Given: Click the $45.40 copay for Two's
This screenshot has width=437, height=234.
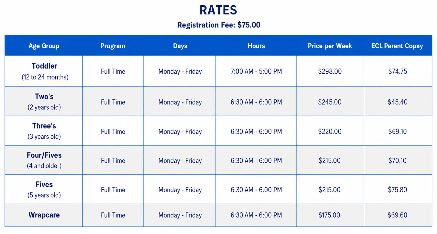Looking at the screenshot, I should pyautogui.click(x=397, y=102).
